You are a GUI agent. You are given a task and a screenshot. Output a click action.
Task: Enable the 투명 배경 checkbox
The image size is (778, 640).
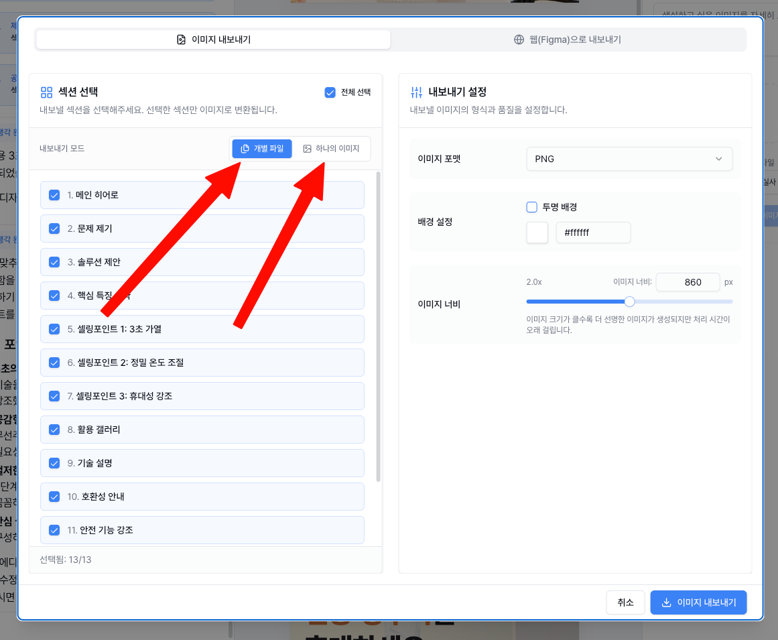[532, 207]
